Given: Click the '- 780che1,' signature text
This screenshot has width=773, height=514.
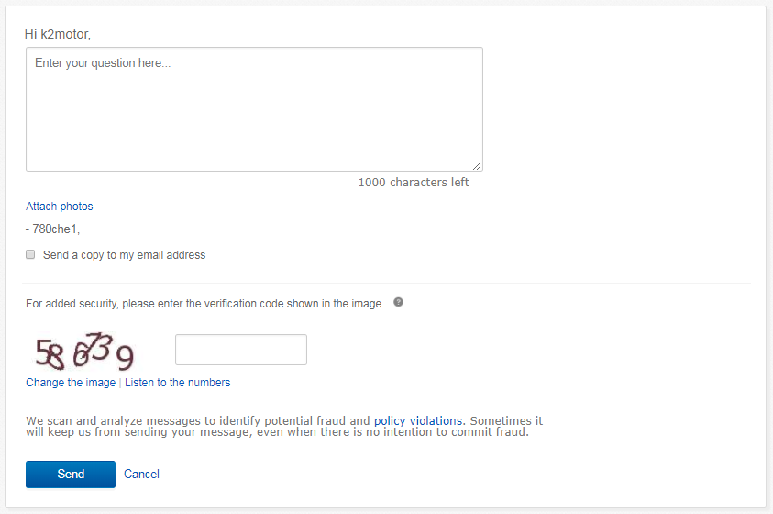Looking at the screenshot, I should tap(53, 230).
